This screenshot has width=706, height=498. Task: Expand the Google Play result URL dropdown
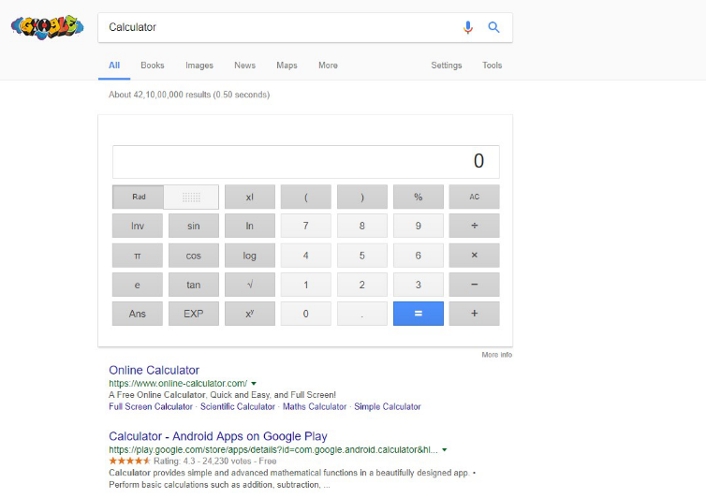[444, 449]
